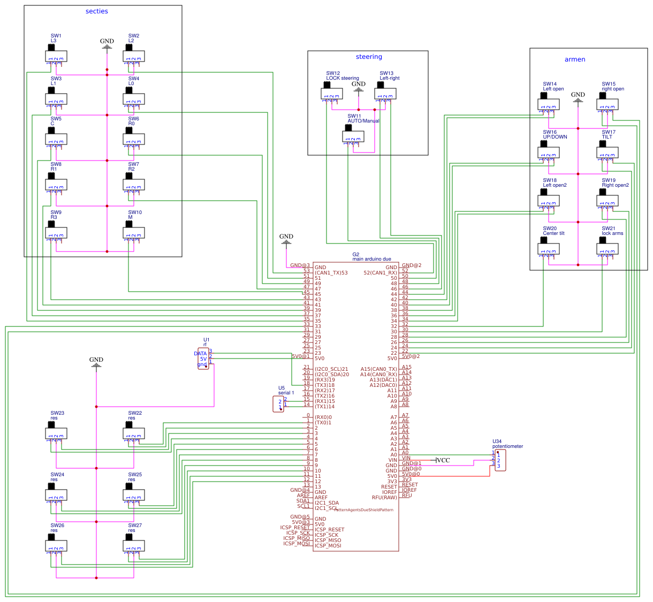Click Arduino pin AREF
Image resolution: width=653 pixels, height=602 pixels.
pos(321,498)
